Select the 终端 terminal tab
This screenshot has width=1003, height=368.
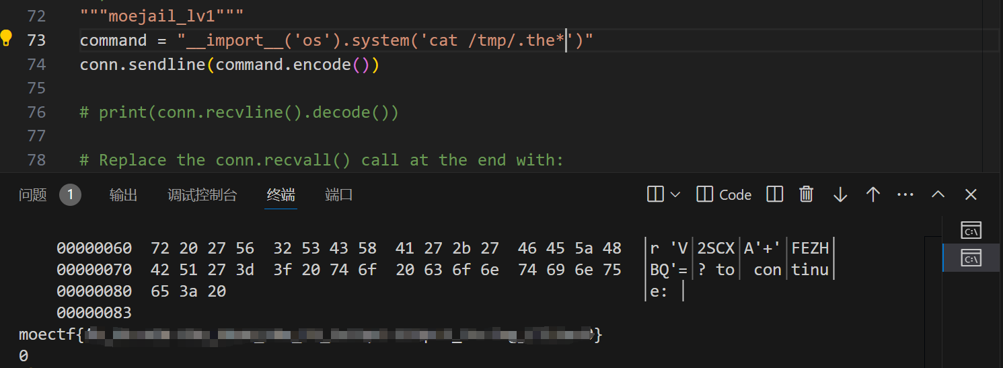(x=281, y=195)
